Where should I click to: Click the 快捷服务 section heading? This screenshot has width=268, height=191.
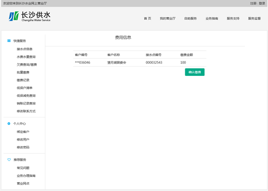point(20,41)
